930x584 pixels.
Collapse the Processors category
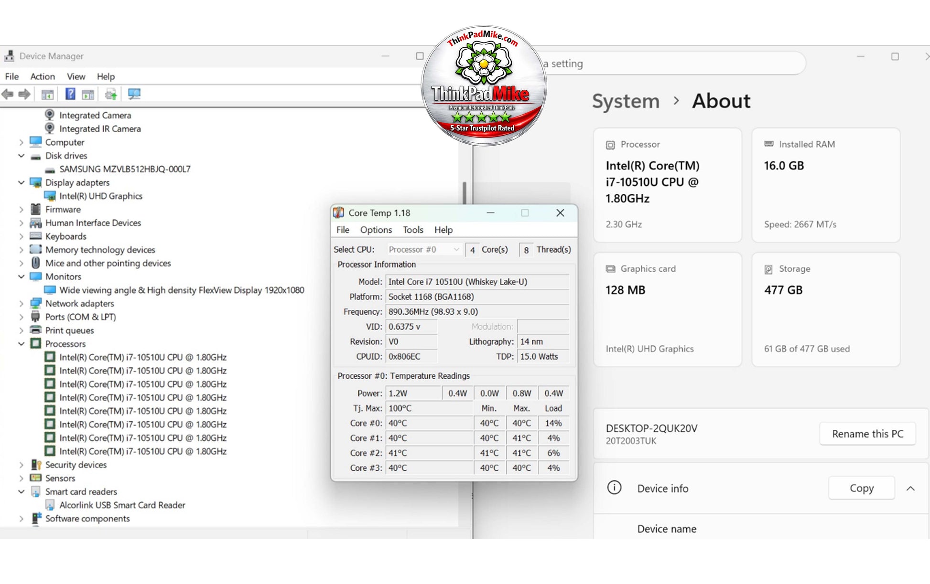[x=21, y=343]
